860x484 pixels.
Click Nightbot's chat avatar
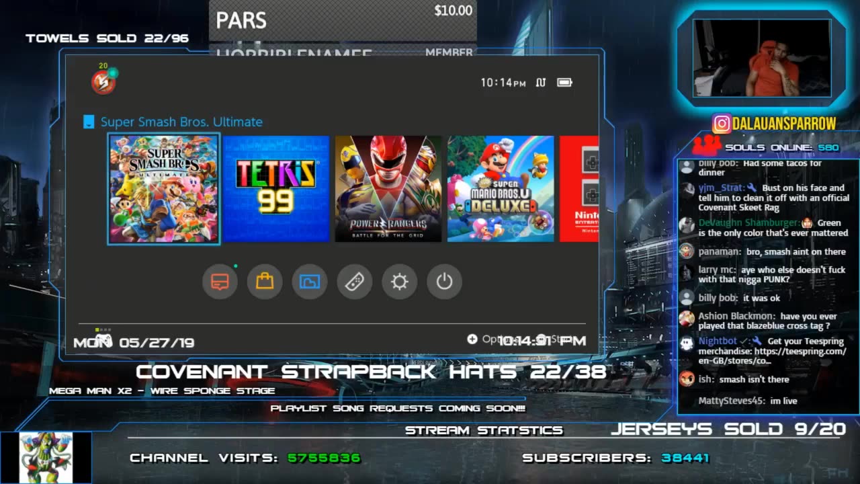pos(687,344)
